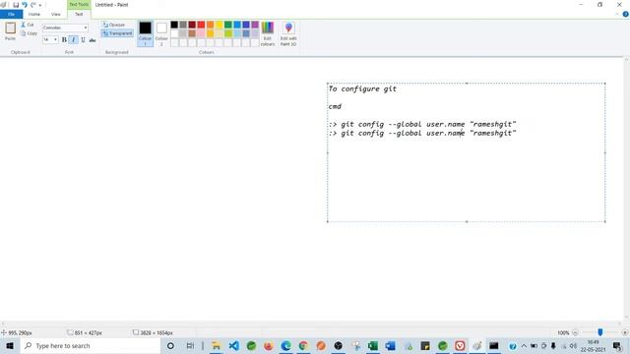Set text background to Transparent
The width and height of the screenshot is (630, 354).
click(117, 33)
